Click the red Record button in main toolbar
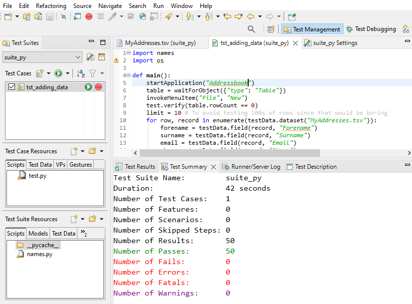This screenshot has width=412, height=304. click(x=89, y=16)
